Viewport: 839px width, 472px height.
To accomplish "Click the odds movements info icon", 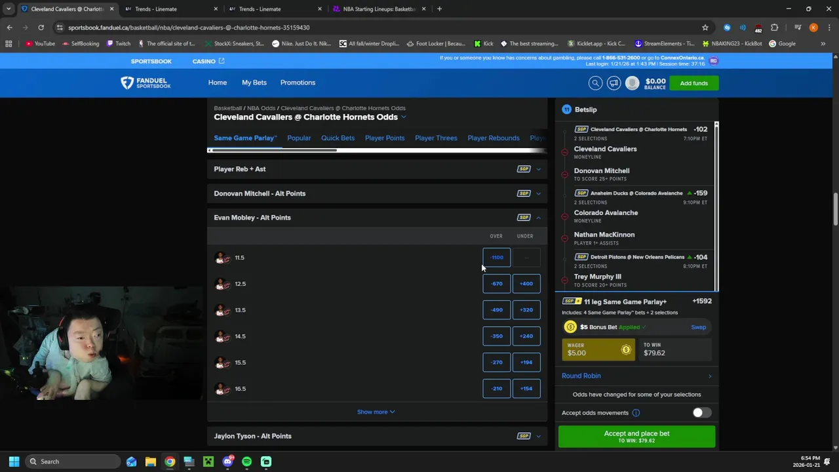I will click(x=636, y=413).
